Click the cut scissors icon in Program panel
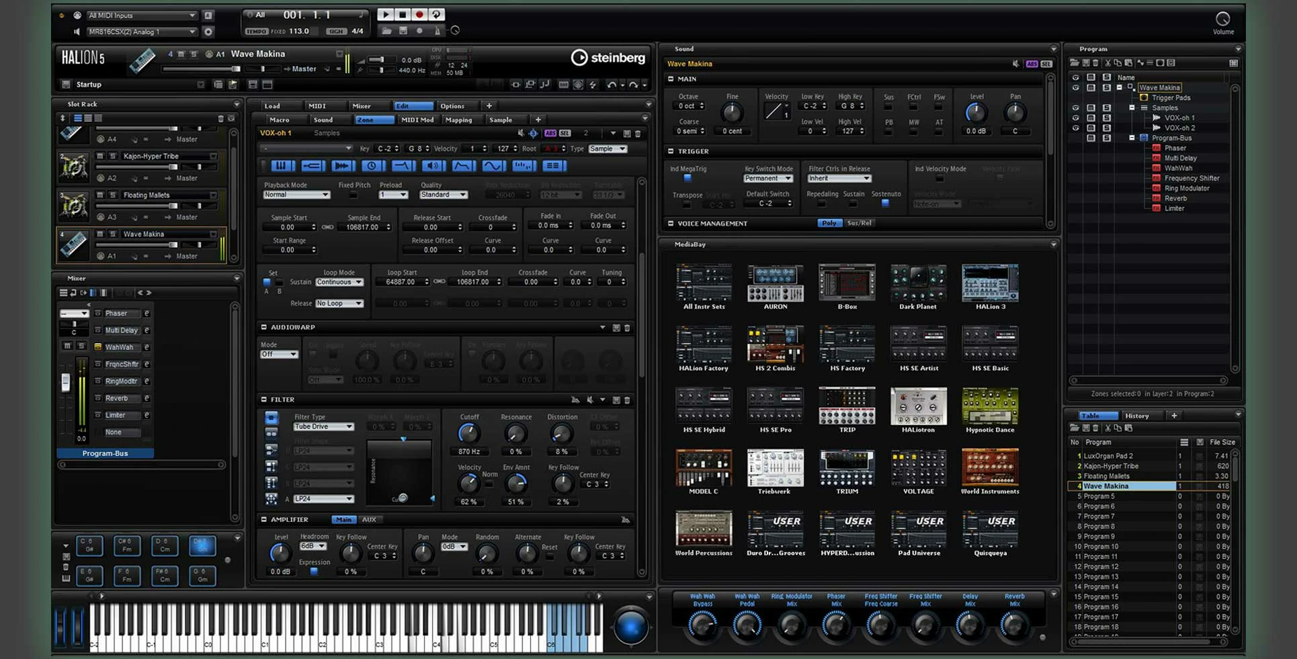Viewport: 1297px width, 659px height. tap(1107, 62)
